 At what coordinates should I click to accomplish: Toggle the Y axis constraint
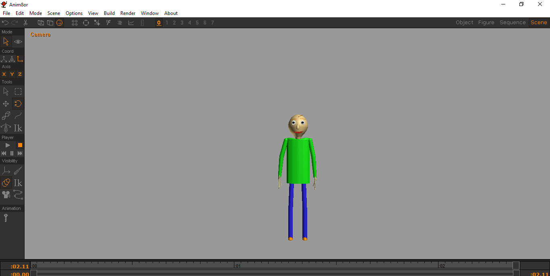(12, 74)
